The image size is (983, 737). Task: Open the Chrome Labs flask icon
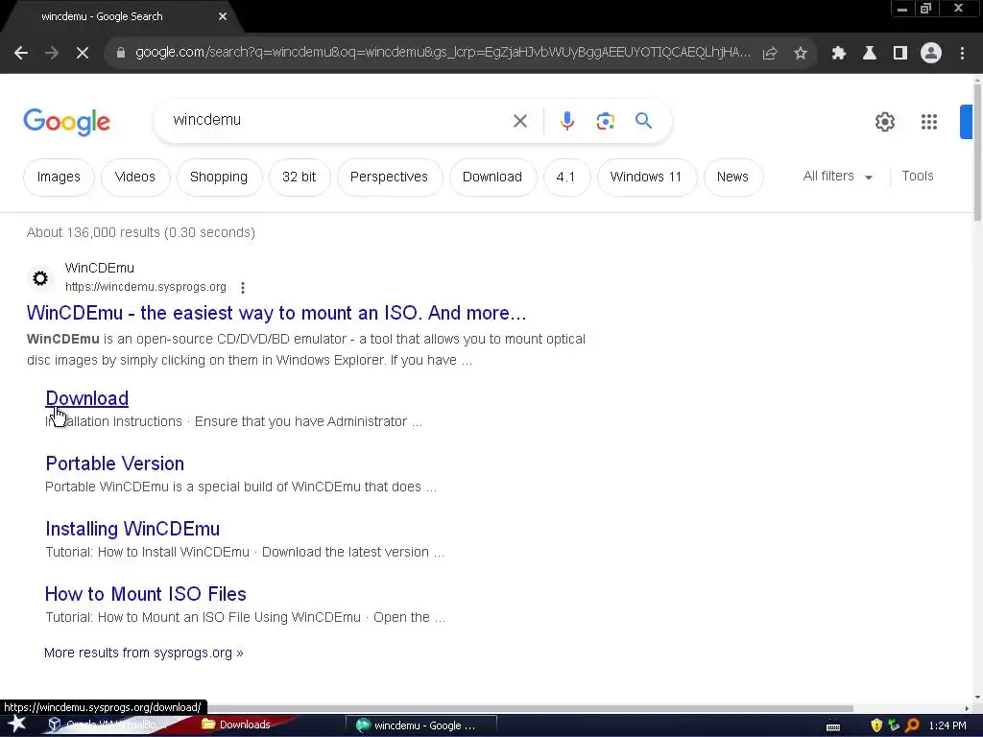[870, 54]
